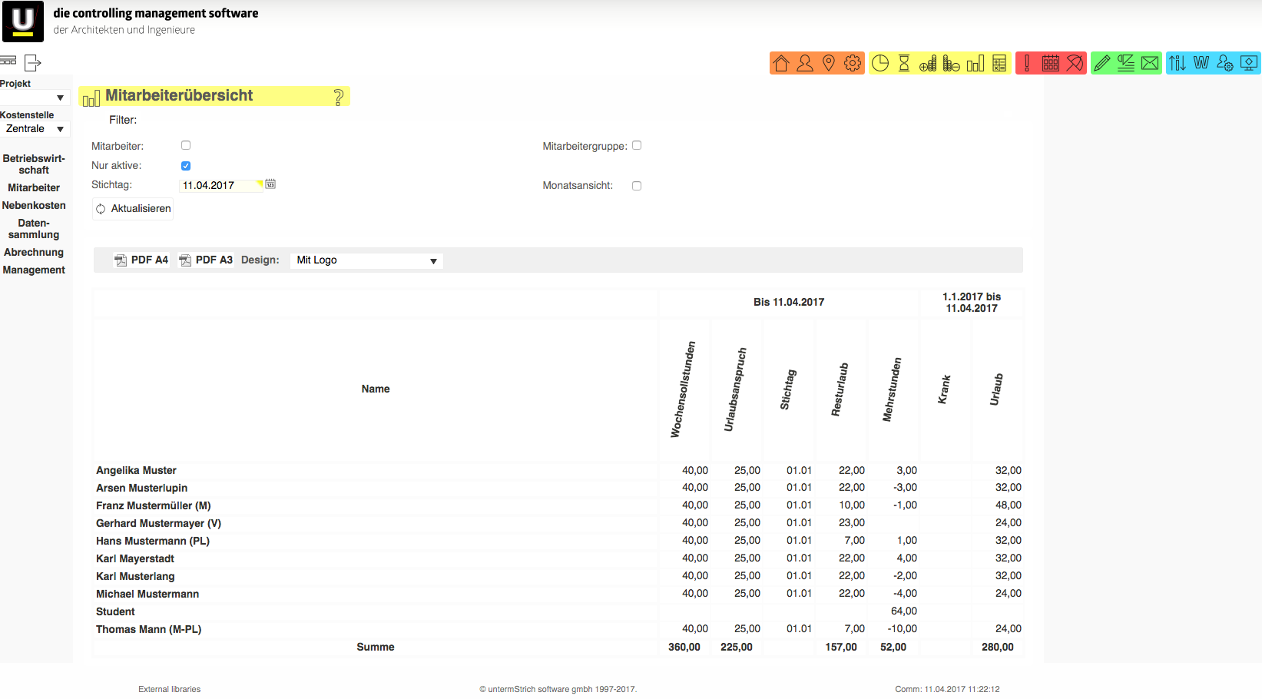Screen dimensions: 1262x699
Task: Click the hourglass icon in yellow toolbar
Action: 904,63
